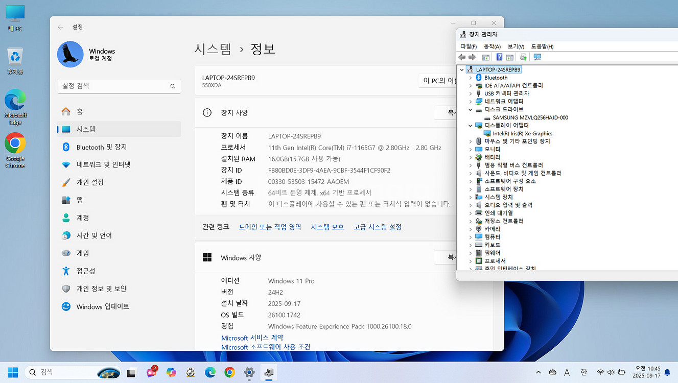The height and width of the screenshot is (383, 678).
Task: Collapse the 디스플레이 어댑터 tree node
Action: point(471,125)
